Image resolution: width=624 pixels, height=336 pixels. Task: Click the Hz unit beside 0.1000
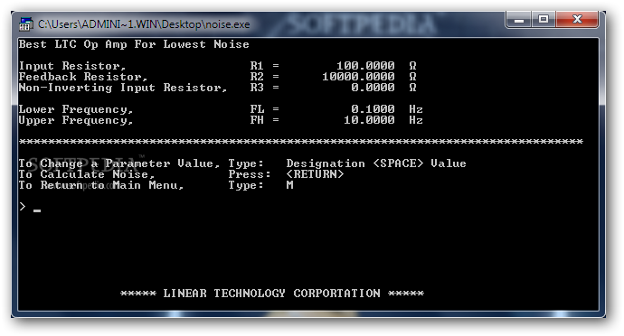tap(416, 109)
